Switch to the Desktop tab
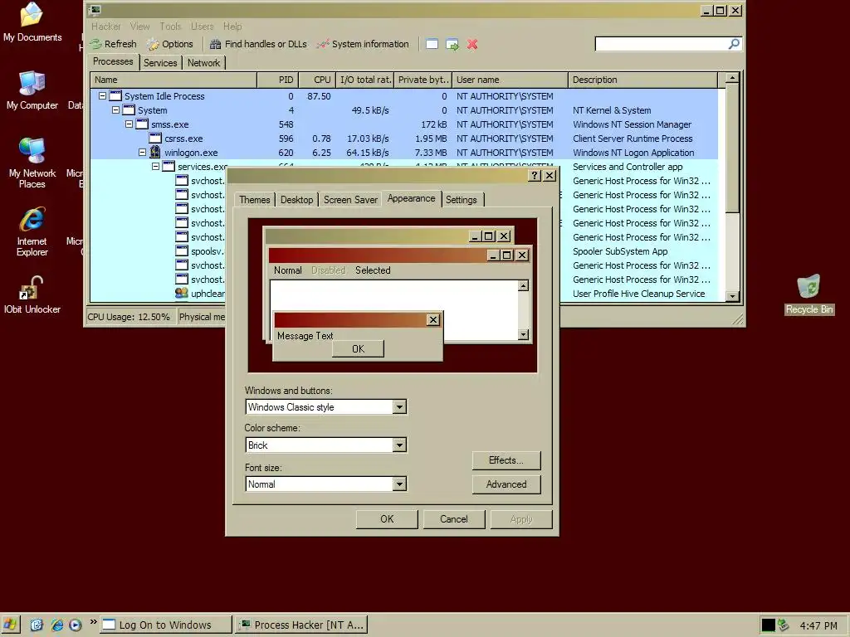Screen dimensions: 850x637 click(x=296, y=199)
